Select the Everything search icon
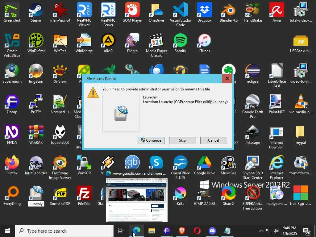316x237 pixels. pos(12,195)
